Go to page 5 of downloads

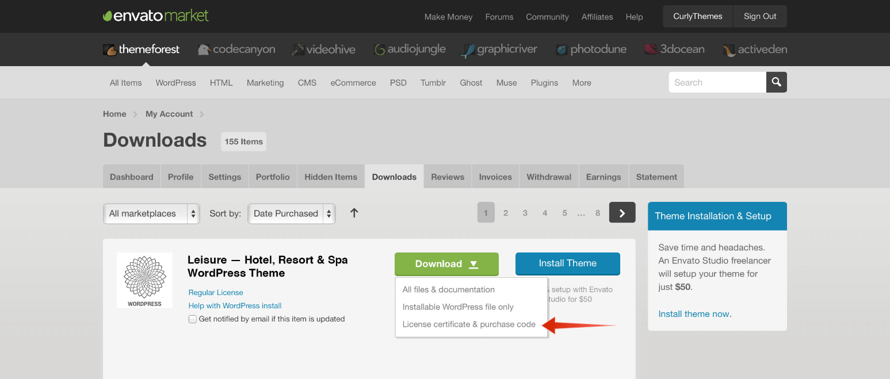point(564,213)
